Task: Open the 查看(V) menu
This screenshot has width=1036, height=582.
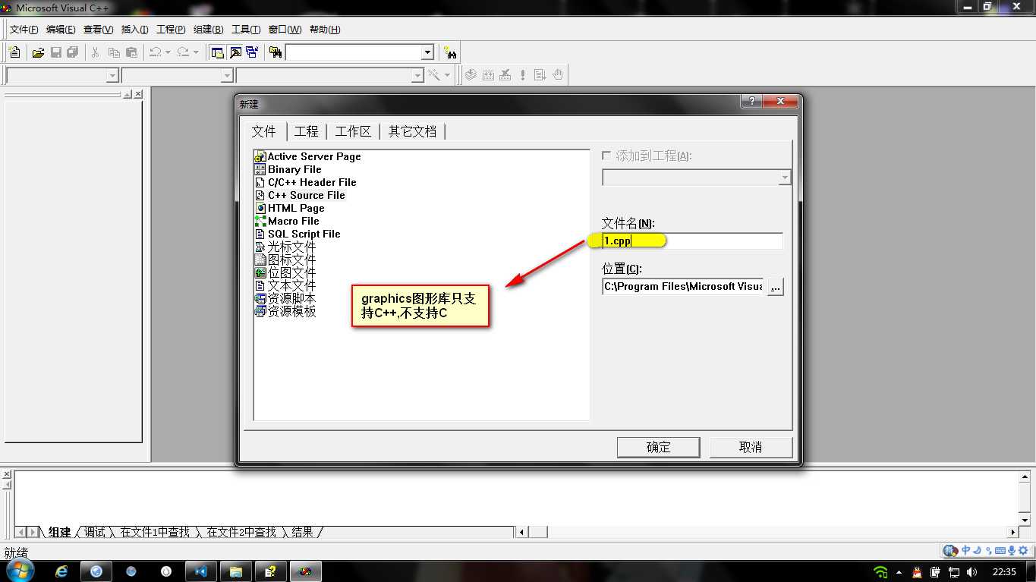Action: [x=98, y=30]
